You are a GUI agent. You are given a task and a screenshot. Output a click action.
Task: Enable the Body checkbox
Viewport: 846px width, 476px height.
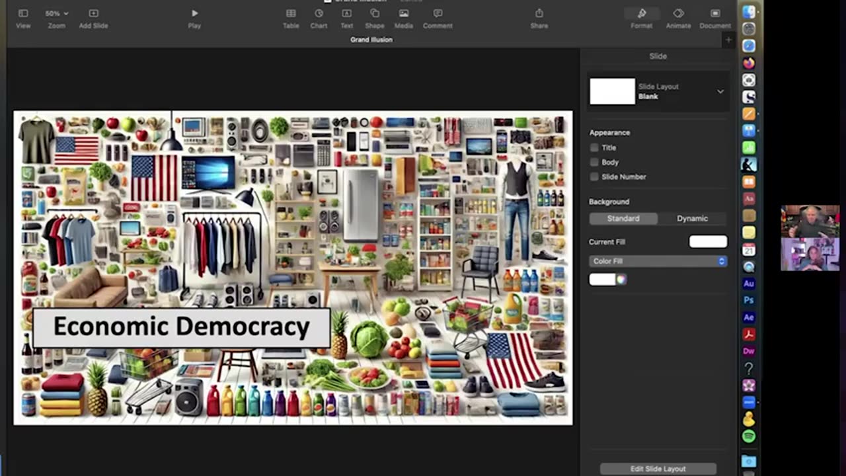(594, 162)
